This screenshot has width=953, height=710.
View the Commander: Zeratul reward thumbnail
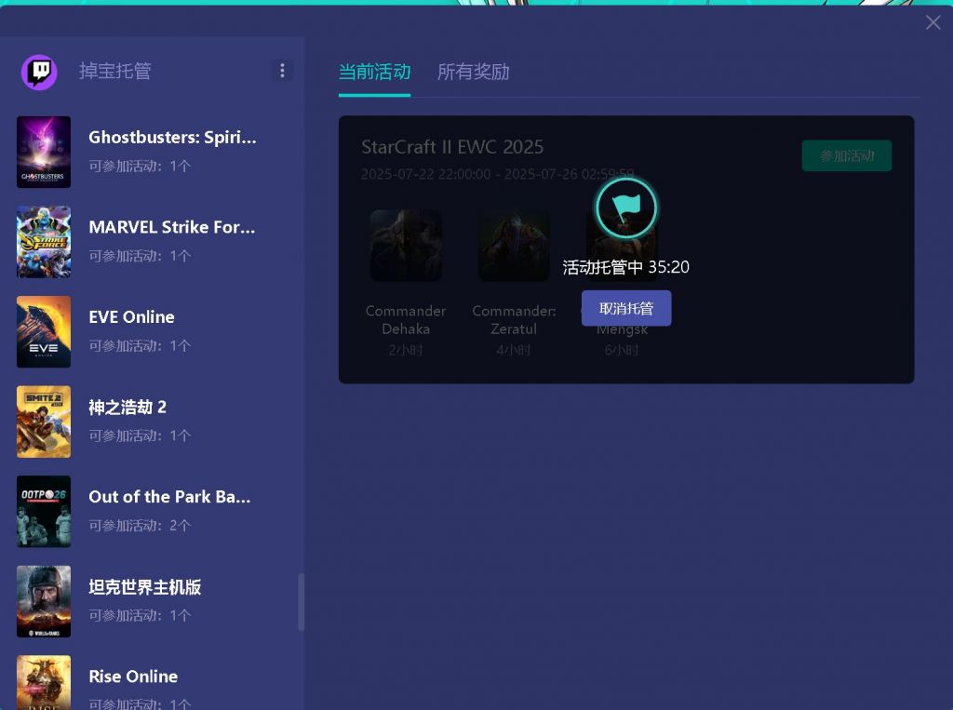[x=514, y=245]
